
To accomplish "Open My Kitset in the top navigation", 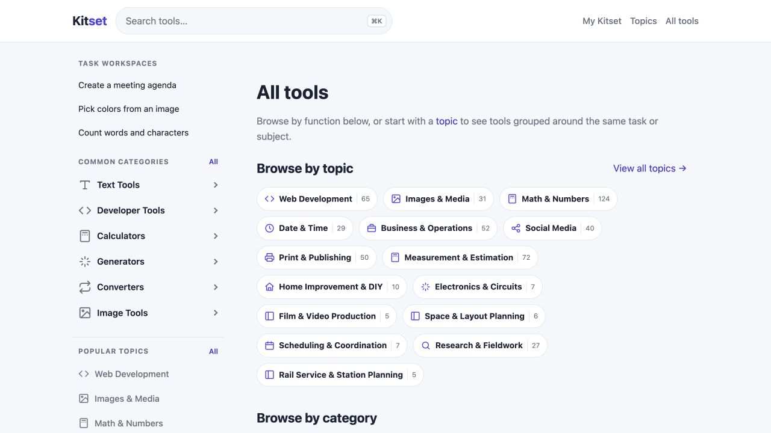I will 602,21.
